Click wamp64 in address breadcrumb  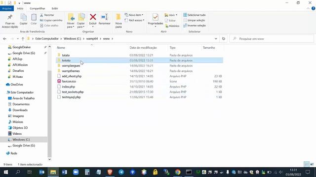coord(92,38)
